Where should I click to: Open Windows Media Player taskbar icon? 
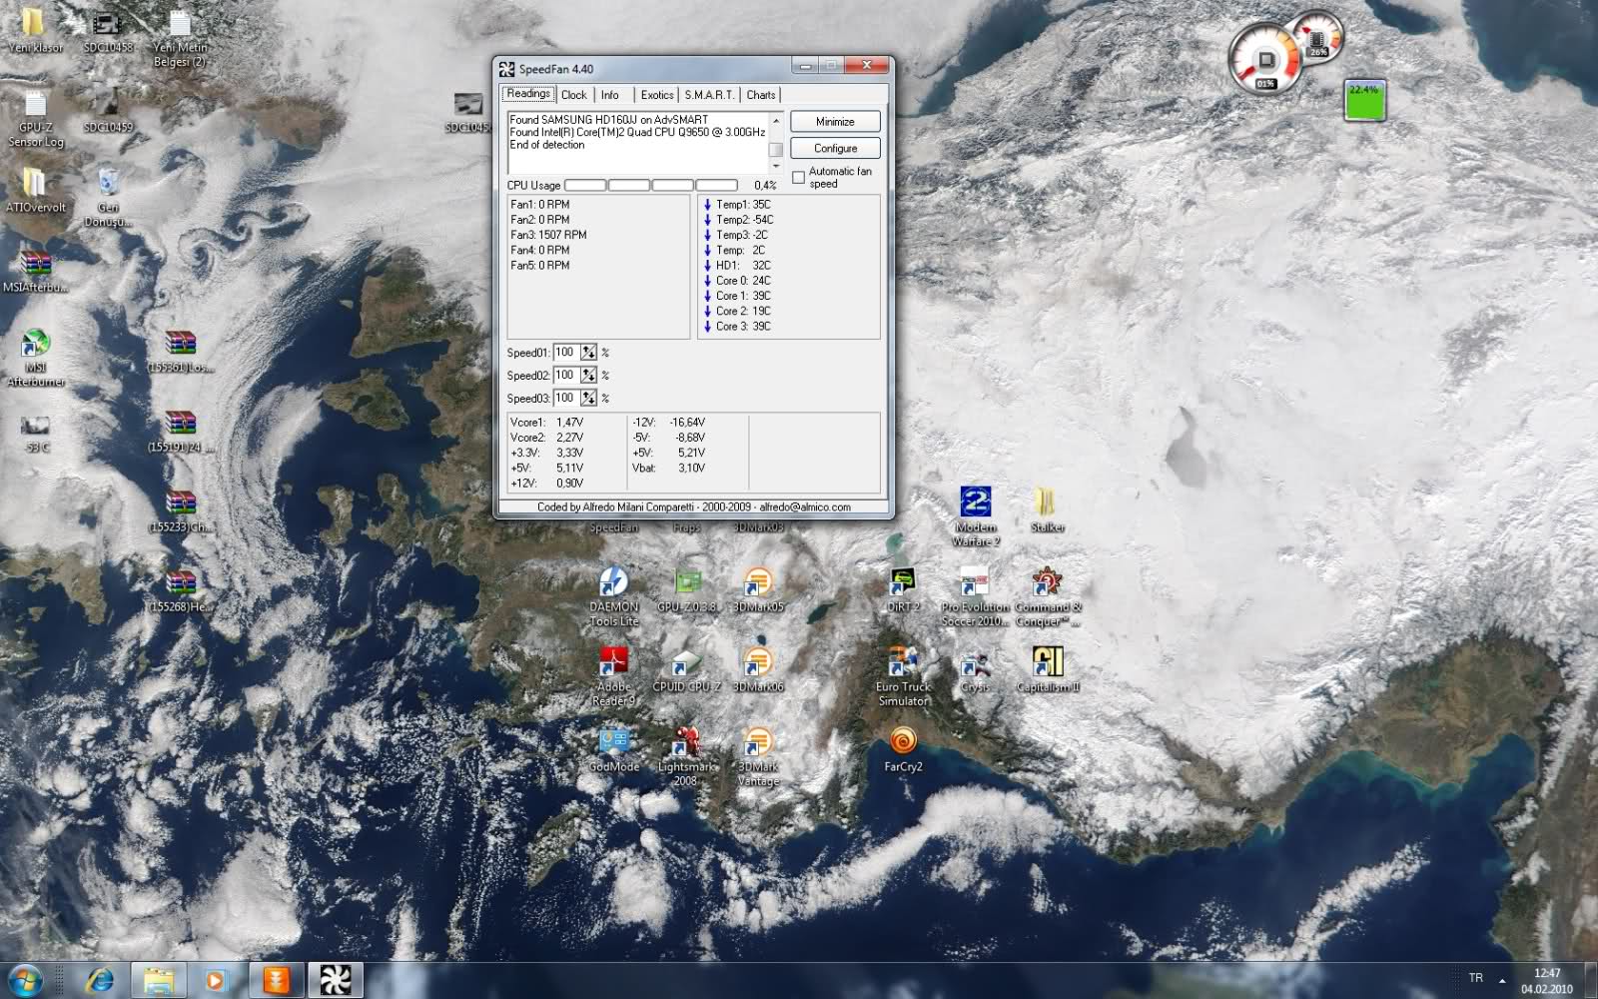click(x=215, y=980)
